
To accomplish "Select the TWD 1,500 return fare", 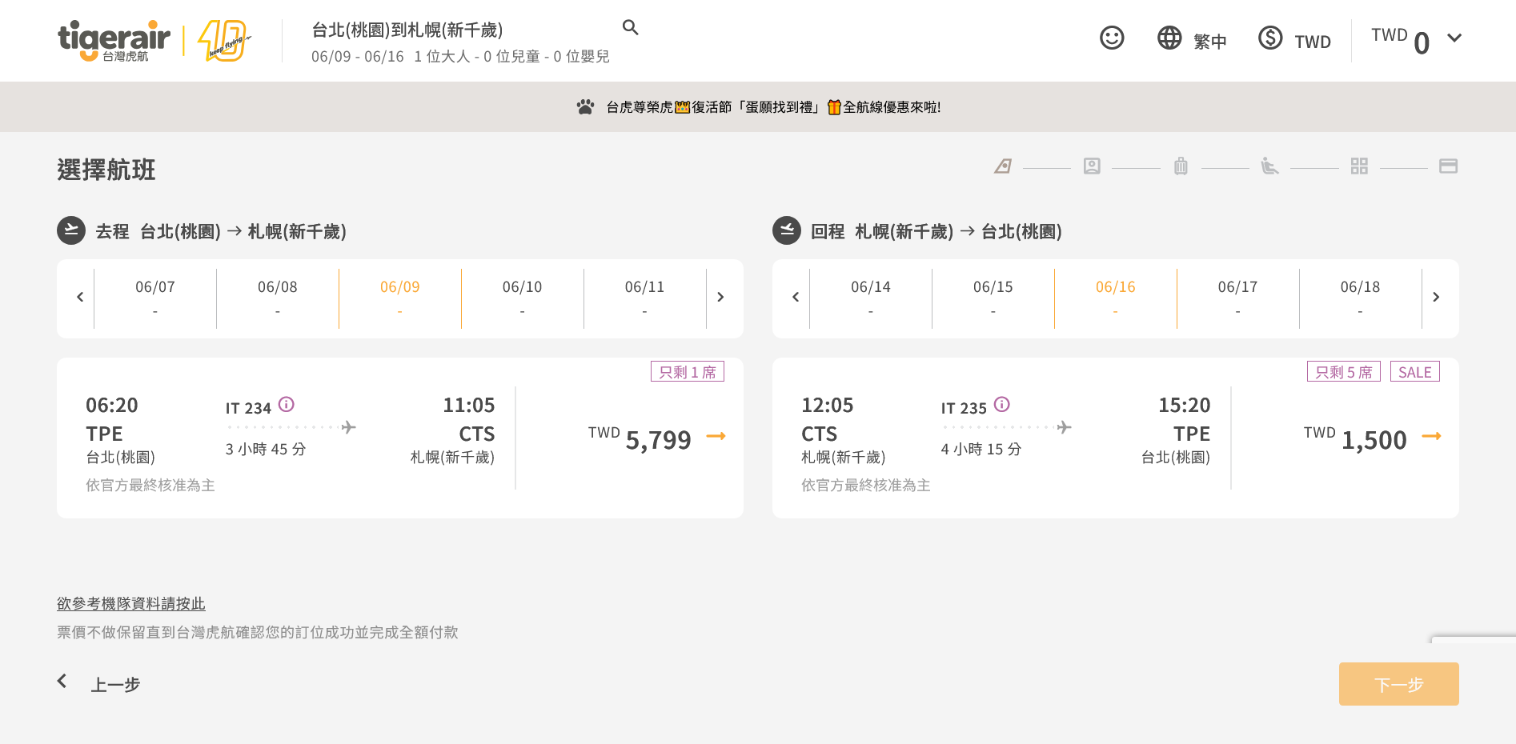I will click(x=1373, y=438).
